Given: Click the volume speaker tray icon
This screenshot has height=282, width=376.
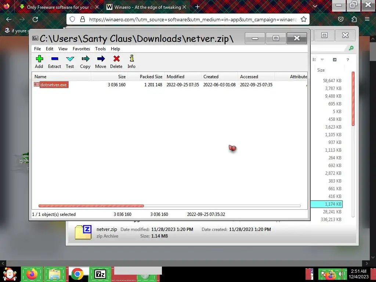Looking at the screenshot, I should click(x=340, y=274).
